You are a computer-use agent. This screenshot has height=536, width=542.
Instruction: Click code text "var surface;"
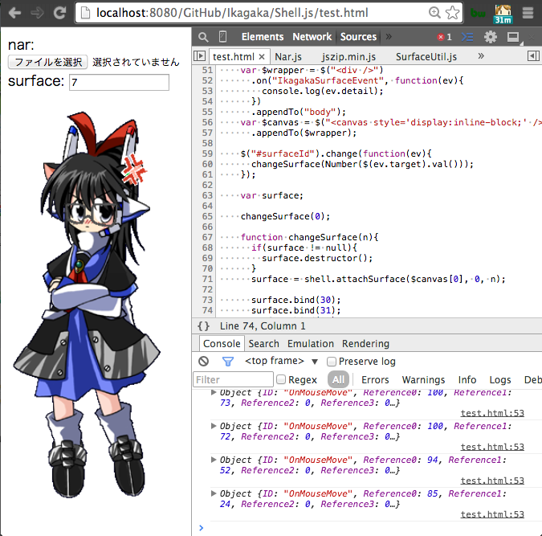click(x=271, y=195)
